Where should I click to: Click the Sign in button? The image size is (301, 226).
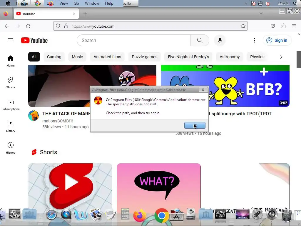[x=277, y=40]
